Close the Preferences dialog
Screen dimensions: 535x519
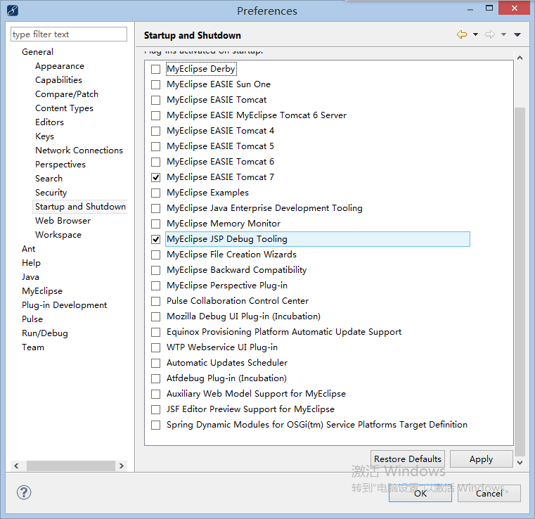click(515, 8)
